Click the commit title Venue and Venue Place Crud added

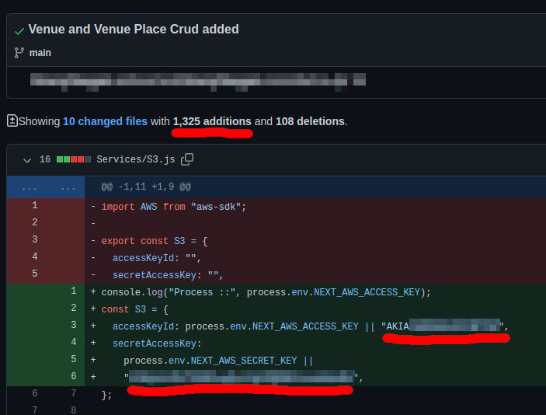tap(134, 30)
